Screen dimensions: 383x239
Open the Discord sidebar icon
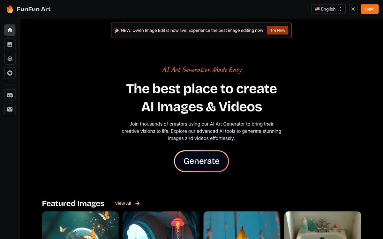point(10,95)
